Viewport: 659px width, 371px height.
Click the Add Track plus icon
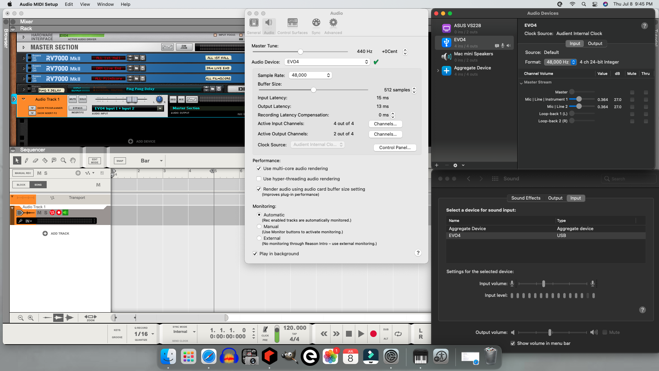(45, 234)
